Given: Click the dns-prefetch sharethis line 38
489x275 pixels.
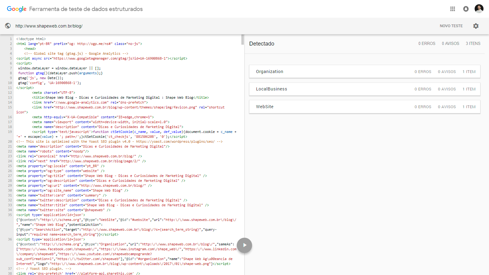Looking at the screenshot, I should pos(78,273).
